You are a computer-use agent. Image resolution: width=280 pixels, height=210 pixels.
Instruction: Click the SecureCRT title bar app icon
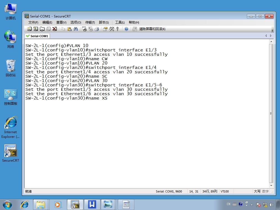click(x=27, y=16)
